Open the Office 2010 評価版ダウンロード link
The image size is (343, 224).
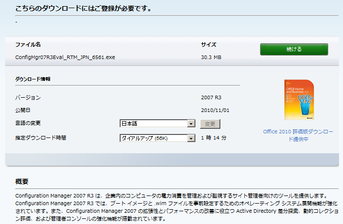pos(298,135)
